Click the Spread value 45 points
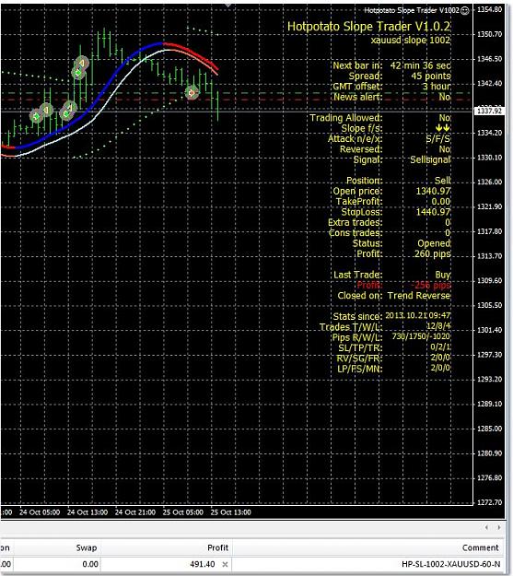 431,76
